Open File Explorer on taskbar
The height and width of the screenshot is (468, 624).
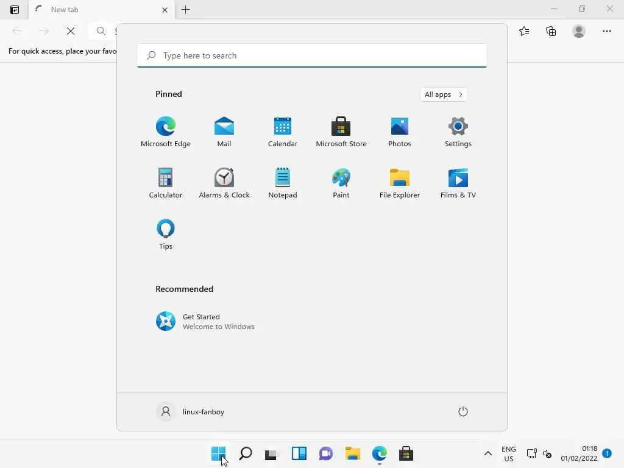click(x=353, y=453)
